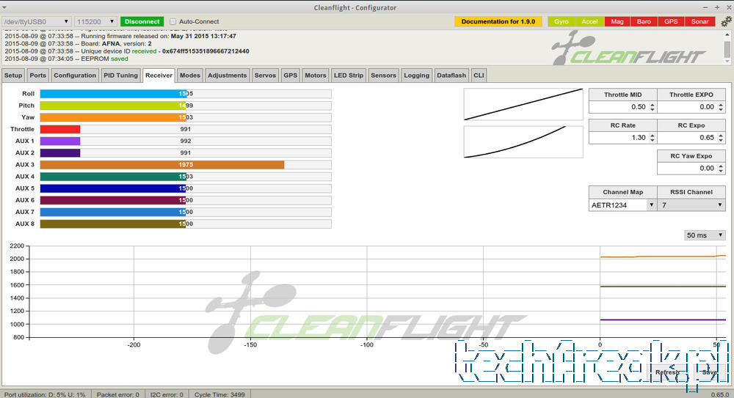Open the Adjustments tab

click(x=227, y=75)
